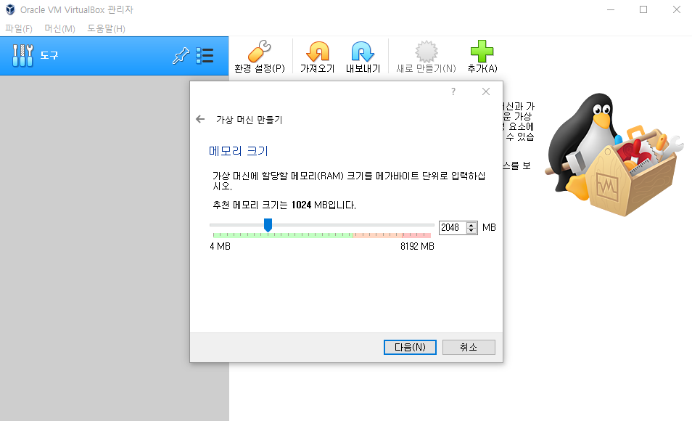Close the VirtualBox Manager window
Screen dimensions: 692x421
677,9
